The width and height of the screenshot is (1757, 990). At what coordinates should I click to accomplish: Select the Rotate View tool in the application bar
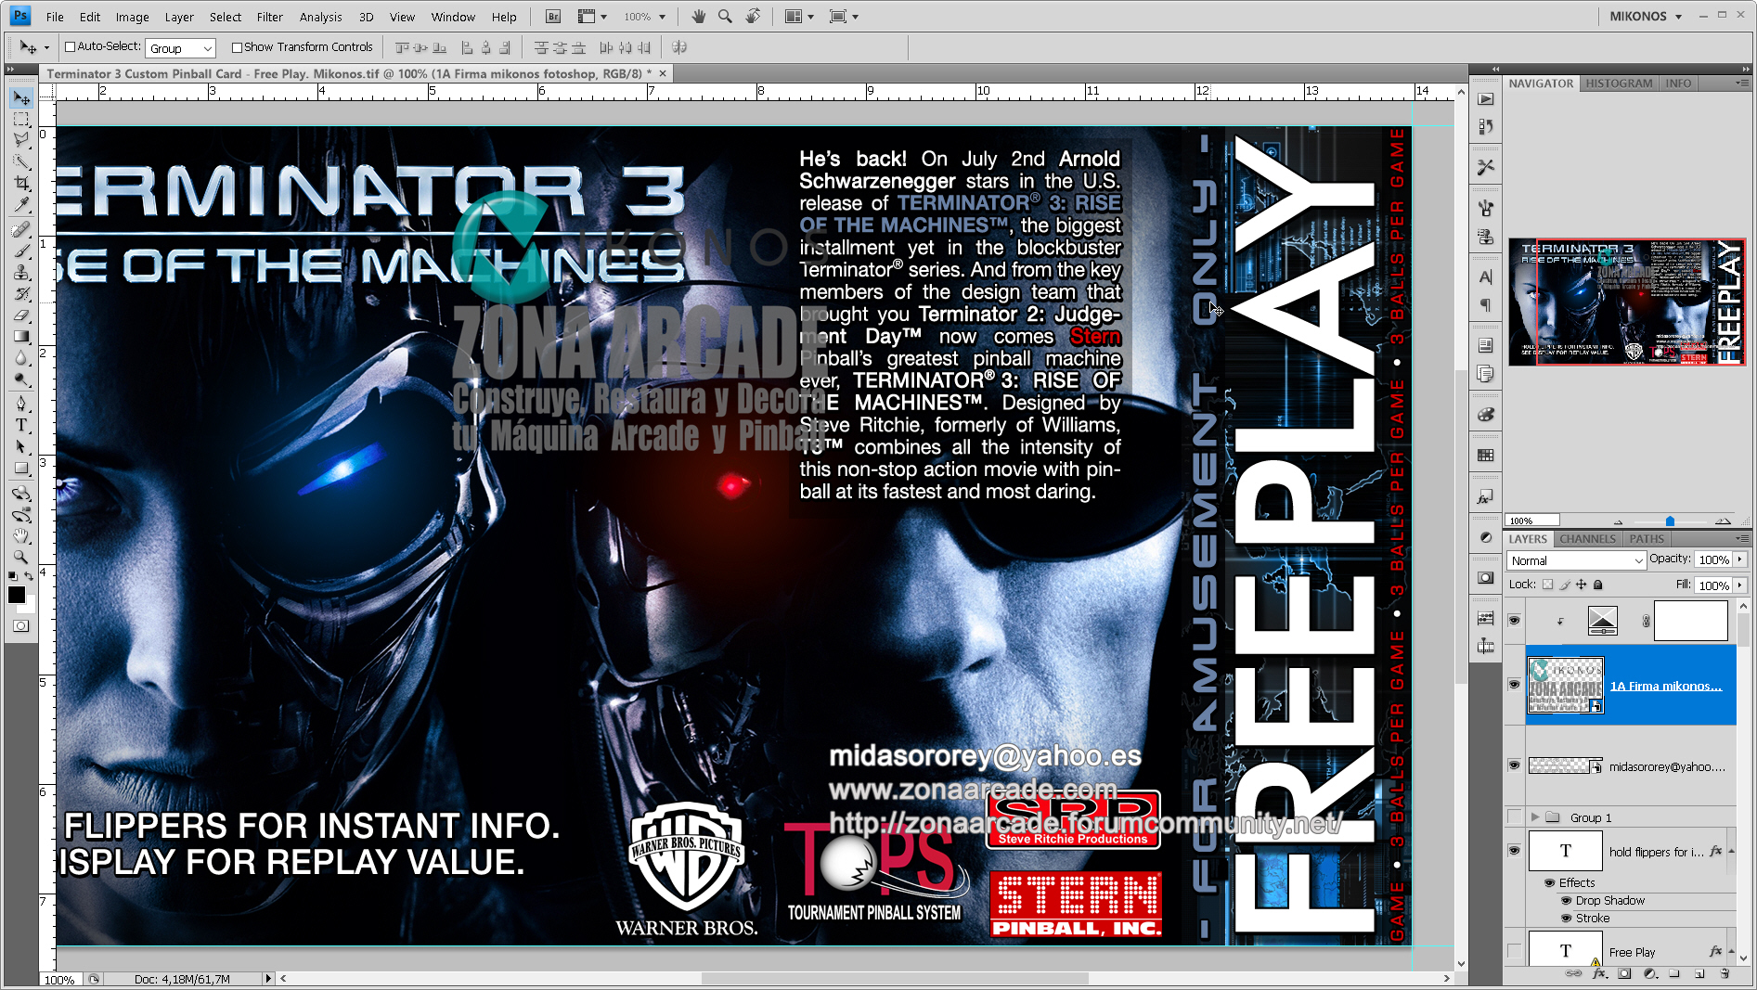(x=753, y=17)
